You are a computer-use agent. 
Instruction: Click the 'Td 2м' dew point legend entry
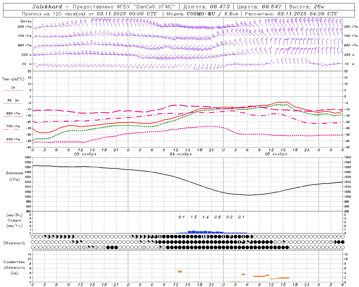(13, 102)
